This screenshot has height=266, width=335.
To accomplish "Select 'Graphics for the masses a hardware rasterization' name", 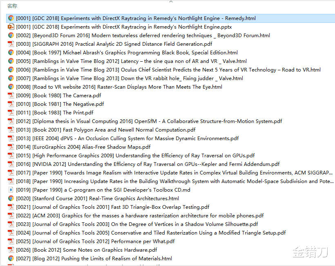I will (140, 215).
